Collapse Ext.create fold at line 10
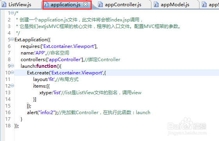Screen dimensions: 219x141 point(12,72)
